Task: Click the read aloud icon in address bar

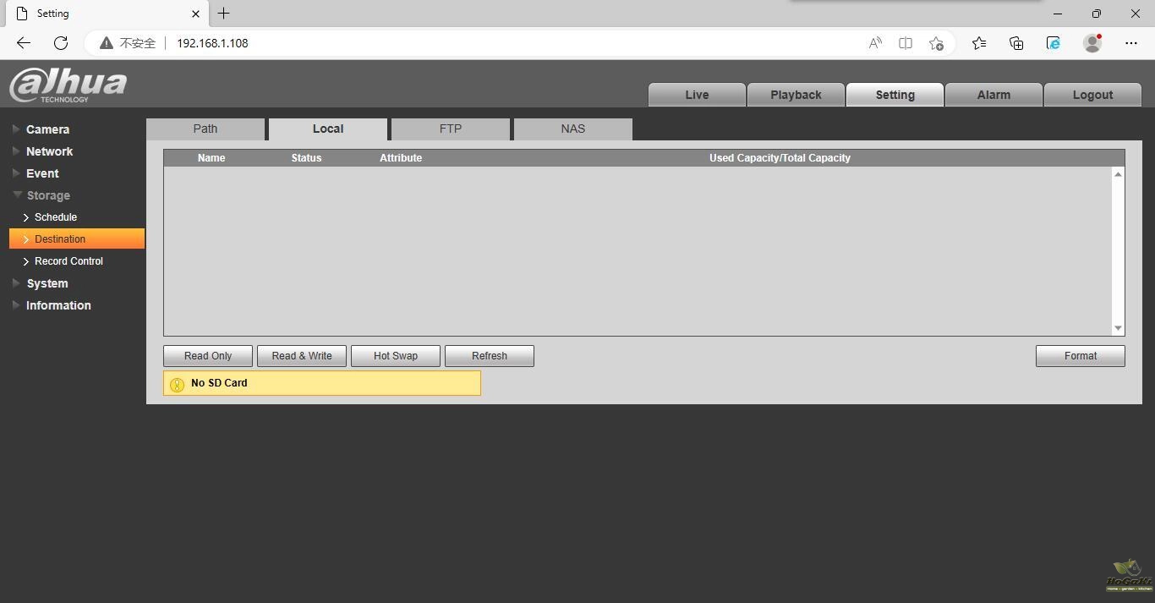Action: click(x=875, y=43)
